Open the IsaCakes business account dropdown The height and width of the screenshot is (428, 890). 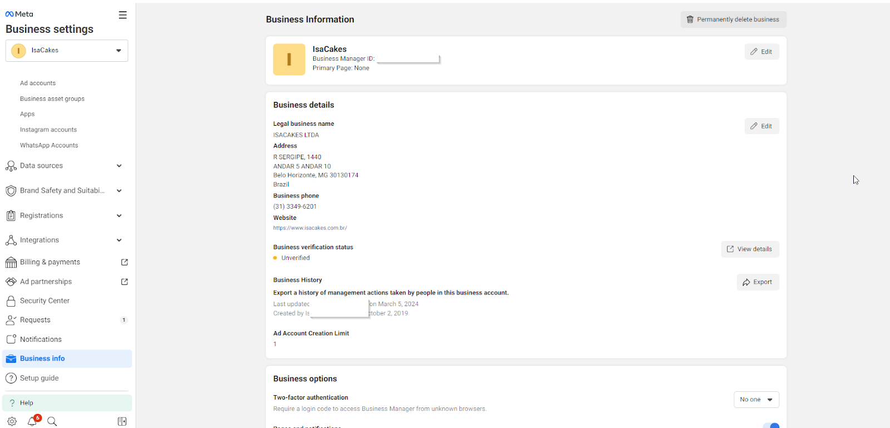(x=67, y=51)
